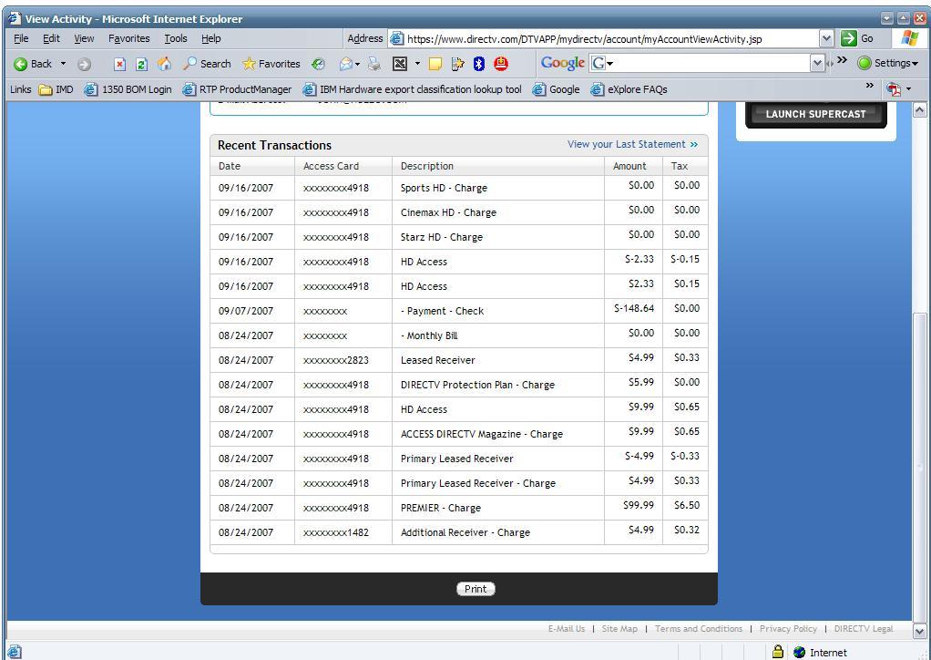Open the Help menu
Image resolution: width=931 pixels, height=660 pixels.
point(210,38)
